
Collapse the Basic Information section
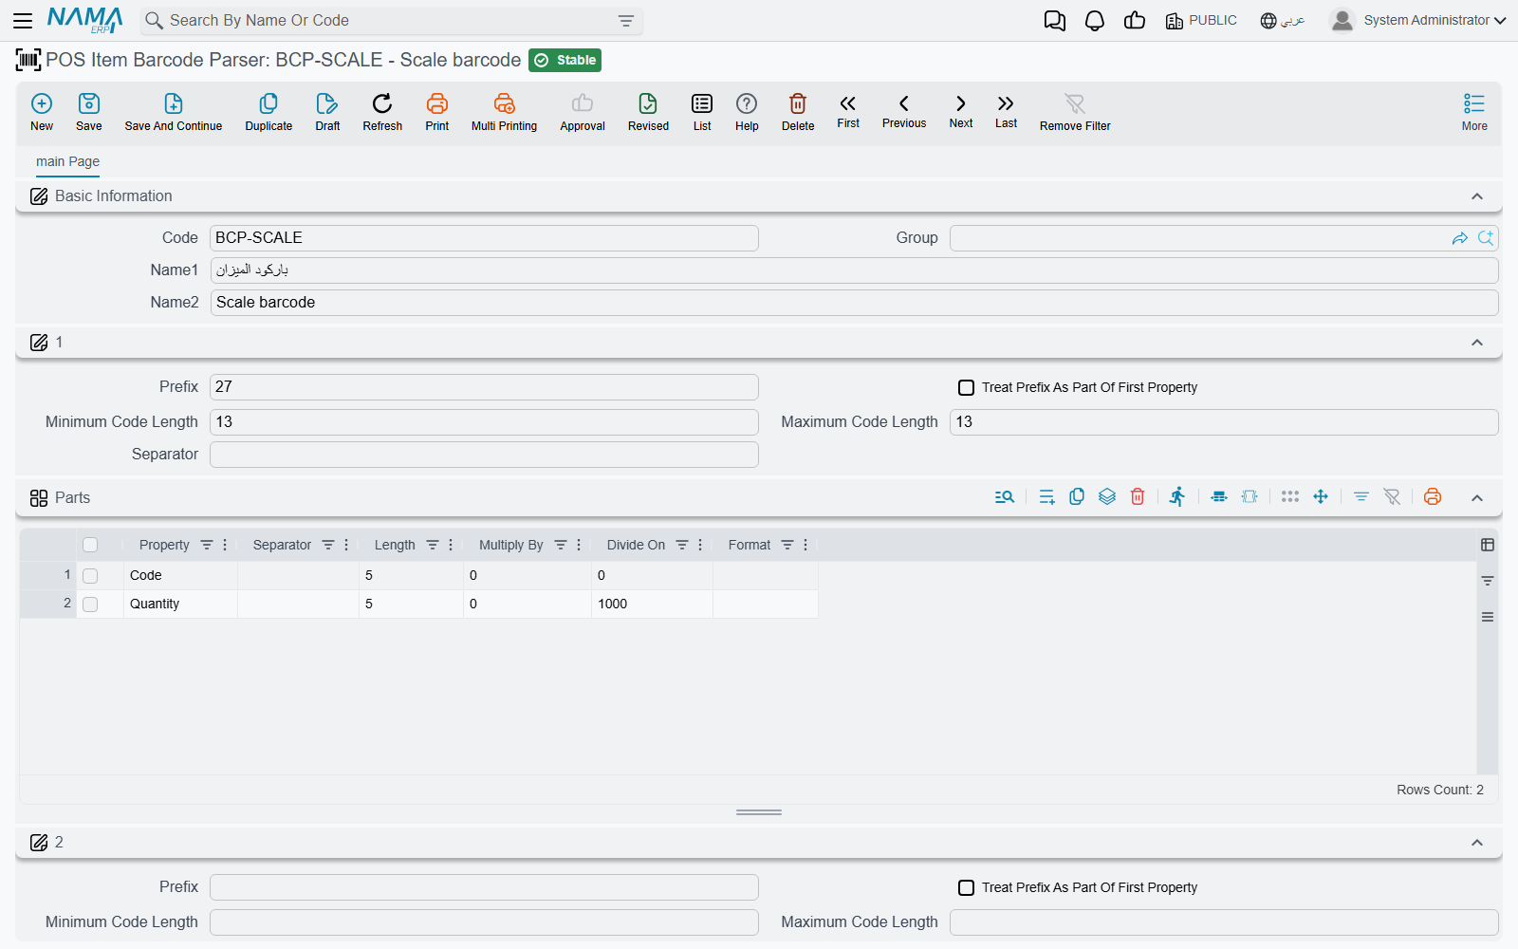click(1477, 196)
